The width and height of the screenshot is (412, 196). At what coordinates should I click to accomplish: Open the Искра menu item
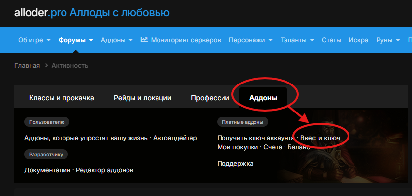click(358, 40)
